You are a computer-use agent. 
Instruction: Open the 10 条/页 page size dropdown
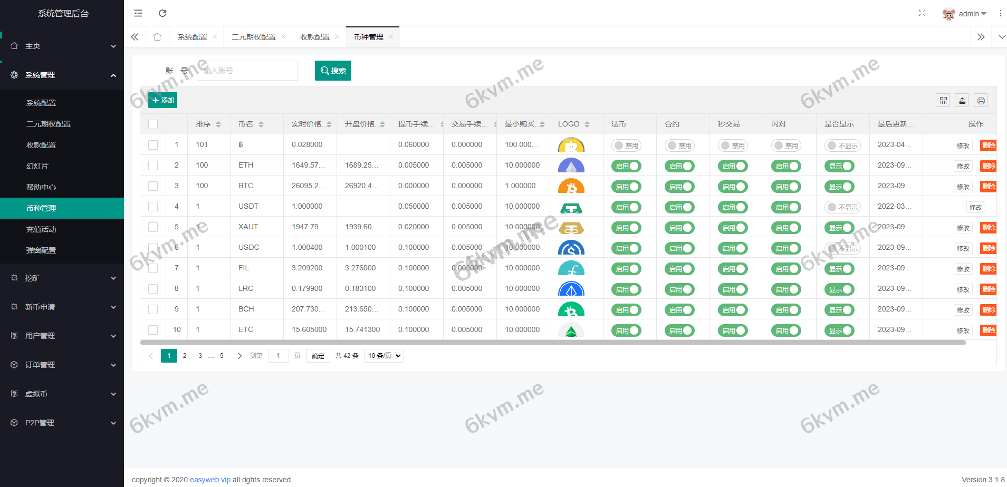(383, 355)
